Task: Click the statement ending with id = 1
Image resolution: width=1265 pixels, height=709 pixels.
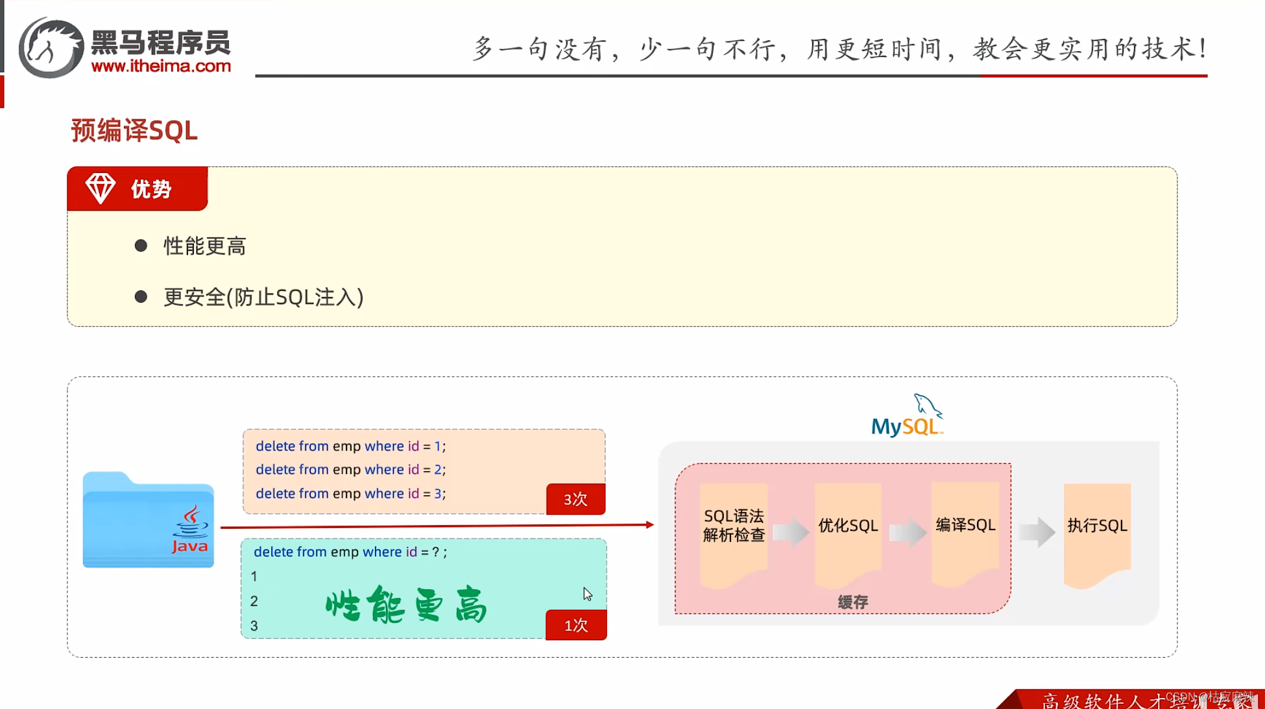Action: pyautogui.click(x=350, y=446)
